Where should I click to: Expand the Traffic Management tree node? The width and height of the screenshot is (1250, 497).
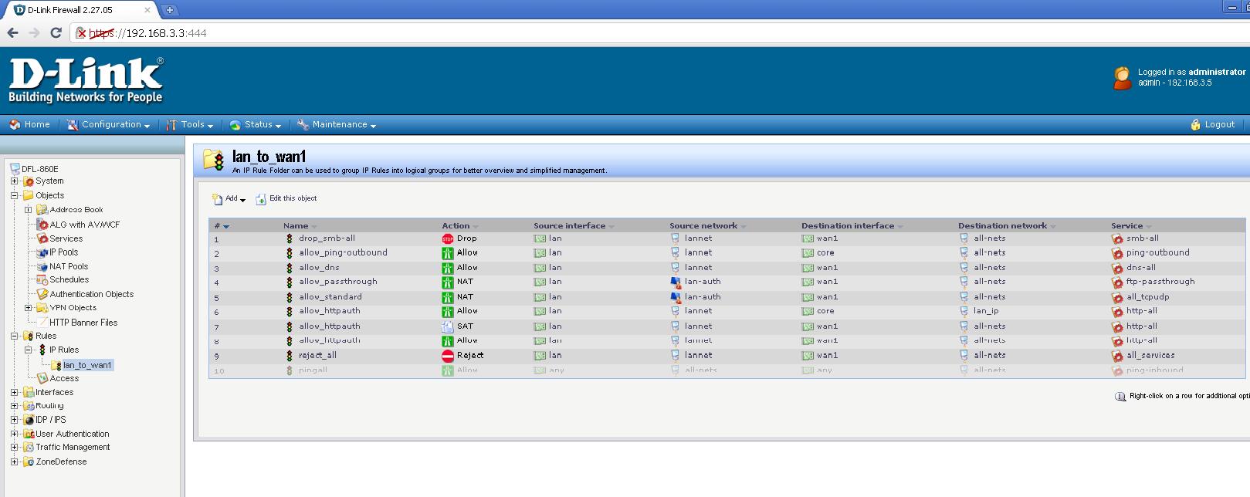pos(14,447)
